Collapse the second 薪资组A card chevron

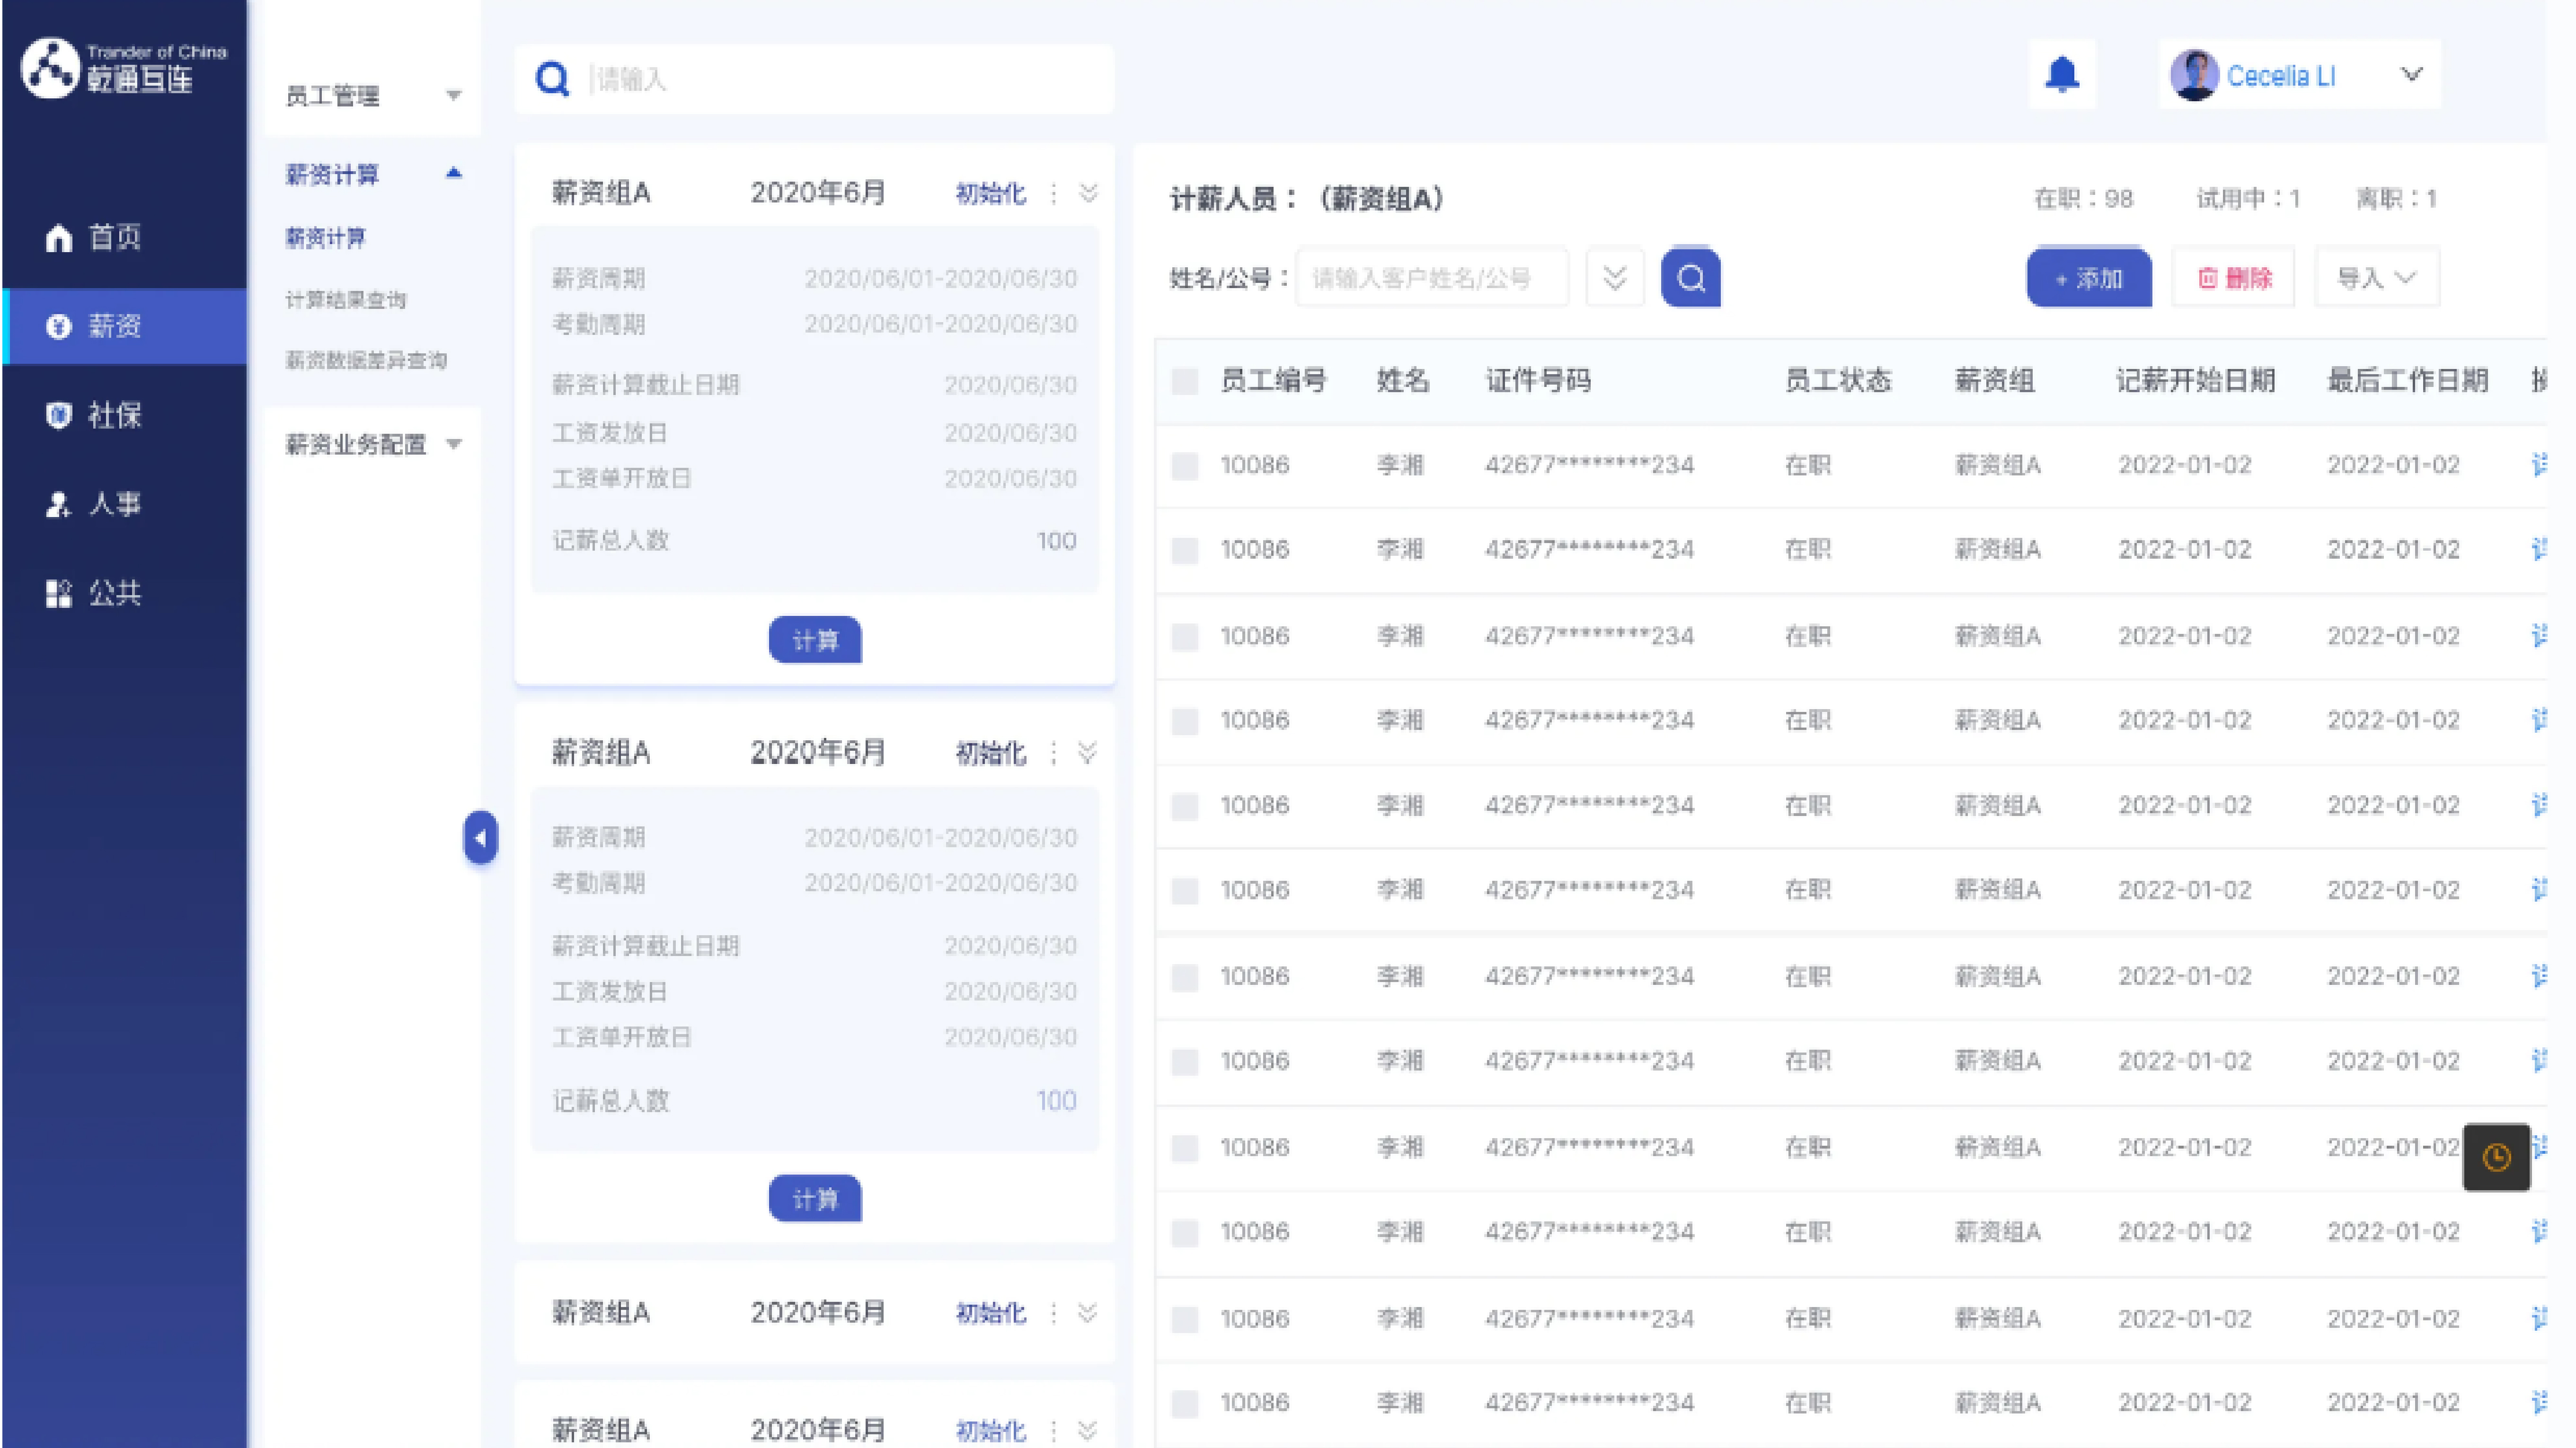coord(1088,753)
